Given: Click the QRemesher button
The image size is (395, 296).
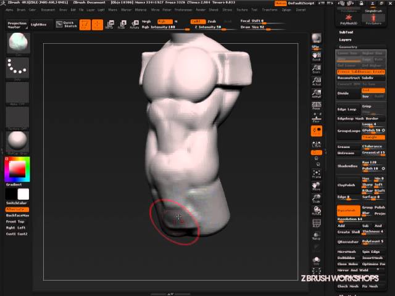Looking at the screenshot, I should pyautogui.click(x=349, y=242).
